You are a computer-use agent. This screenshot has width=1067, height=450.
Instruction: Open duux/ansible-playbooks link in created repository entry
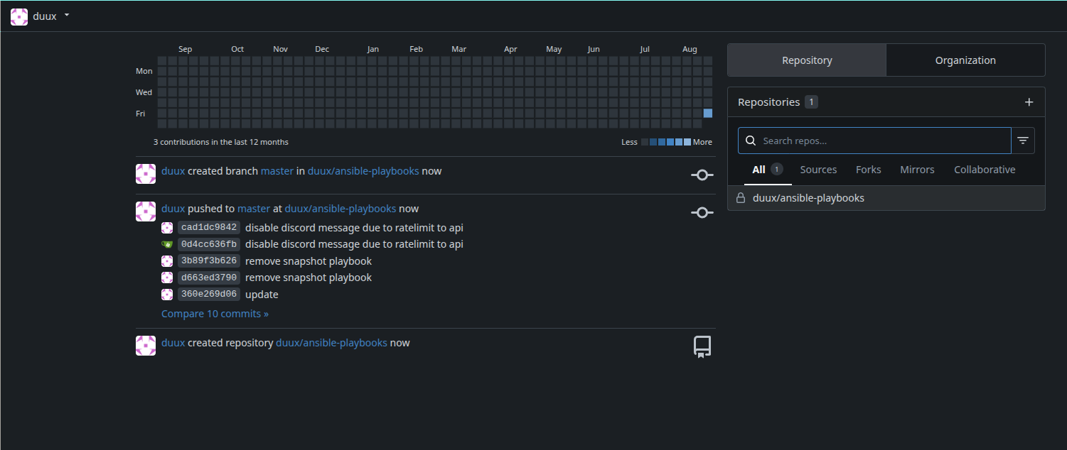click(x=331, y=343)
